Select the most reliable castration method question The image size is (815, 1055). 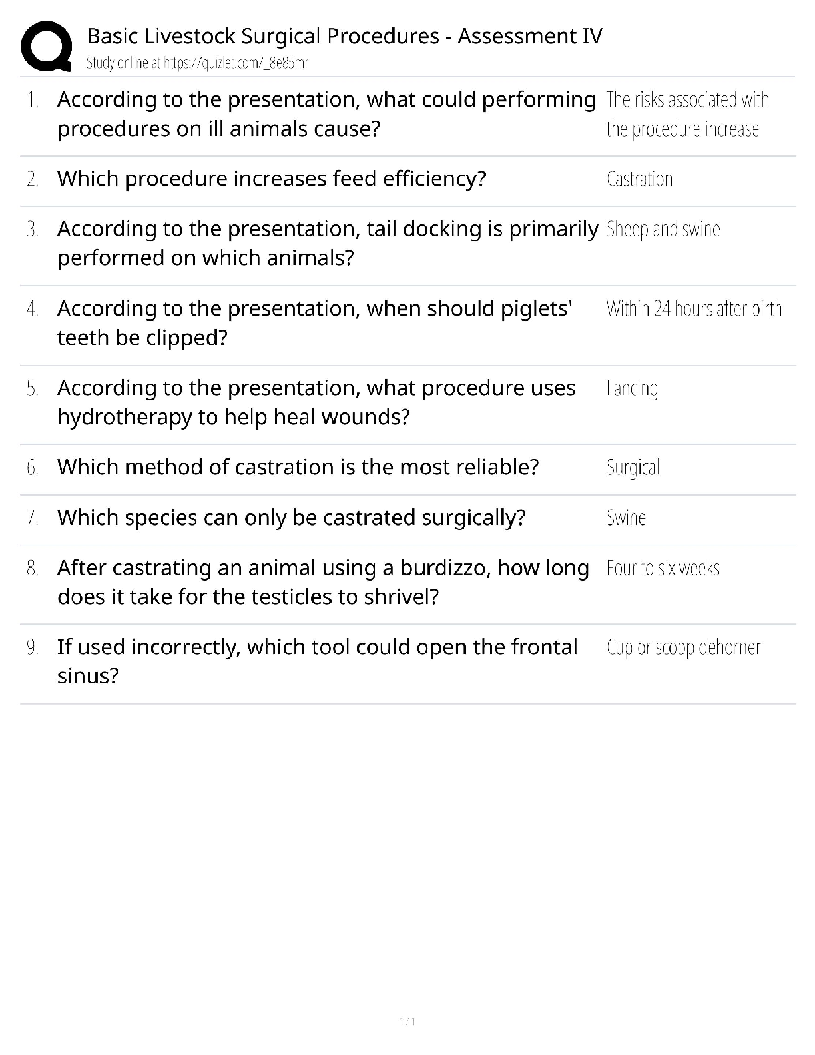(x=298, y=467)
